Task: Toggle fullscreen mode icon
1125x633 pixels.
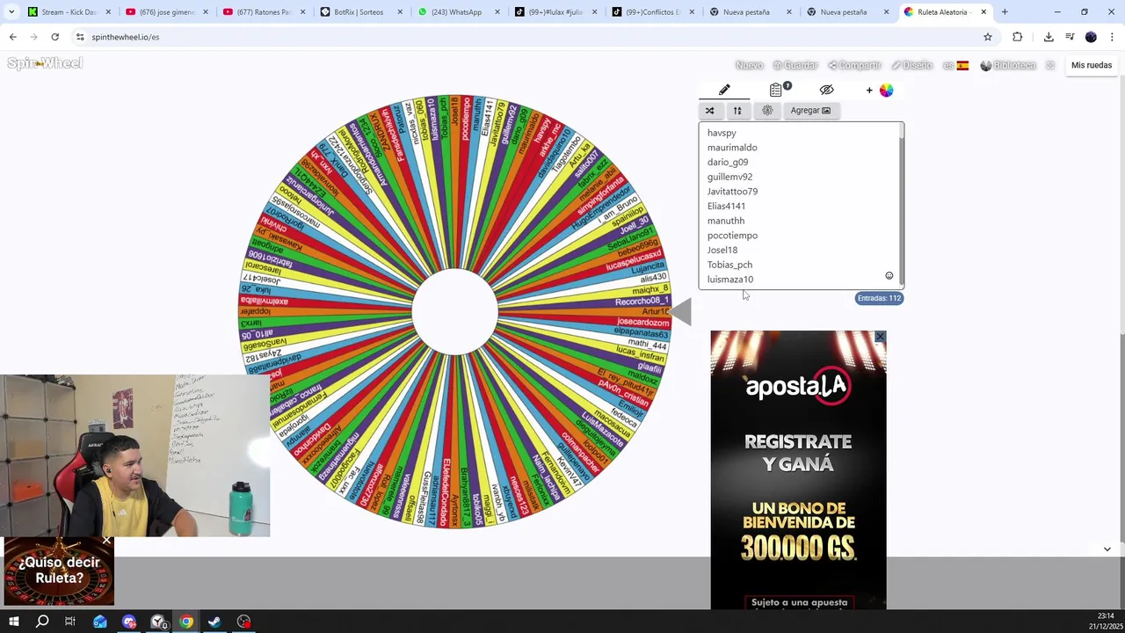Action: (1050, 65)
